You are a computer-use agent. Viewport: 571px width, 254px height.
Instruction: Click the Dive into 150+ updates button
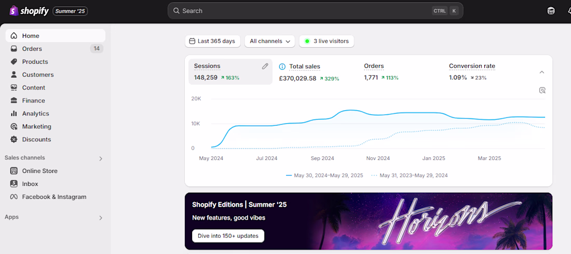228,236
